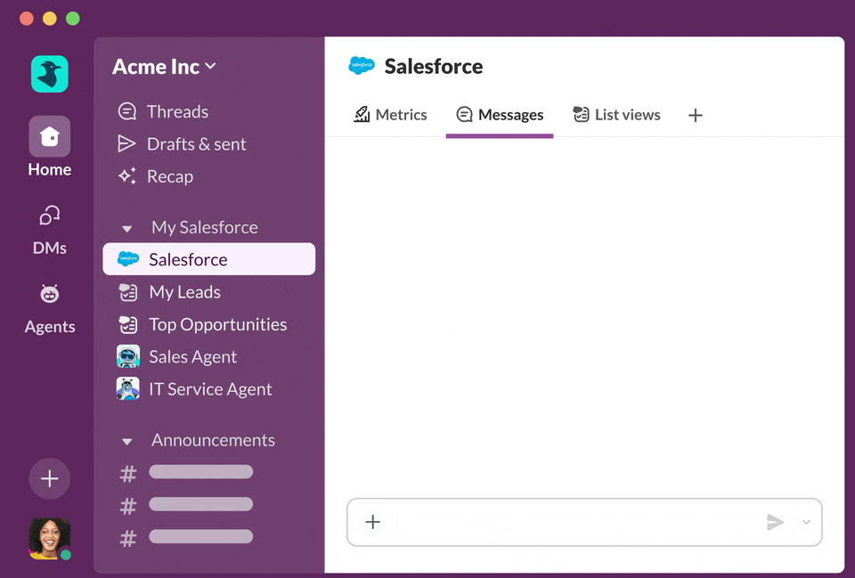Switch to the List views tab

coord(616,115)
